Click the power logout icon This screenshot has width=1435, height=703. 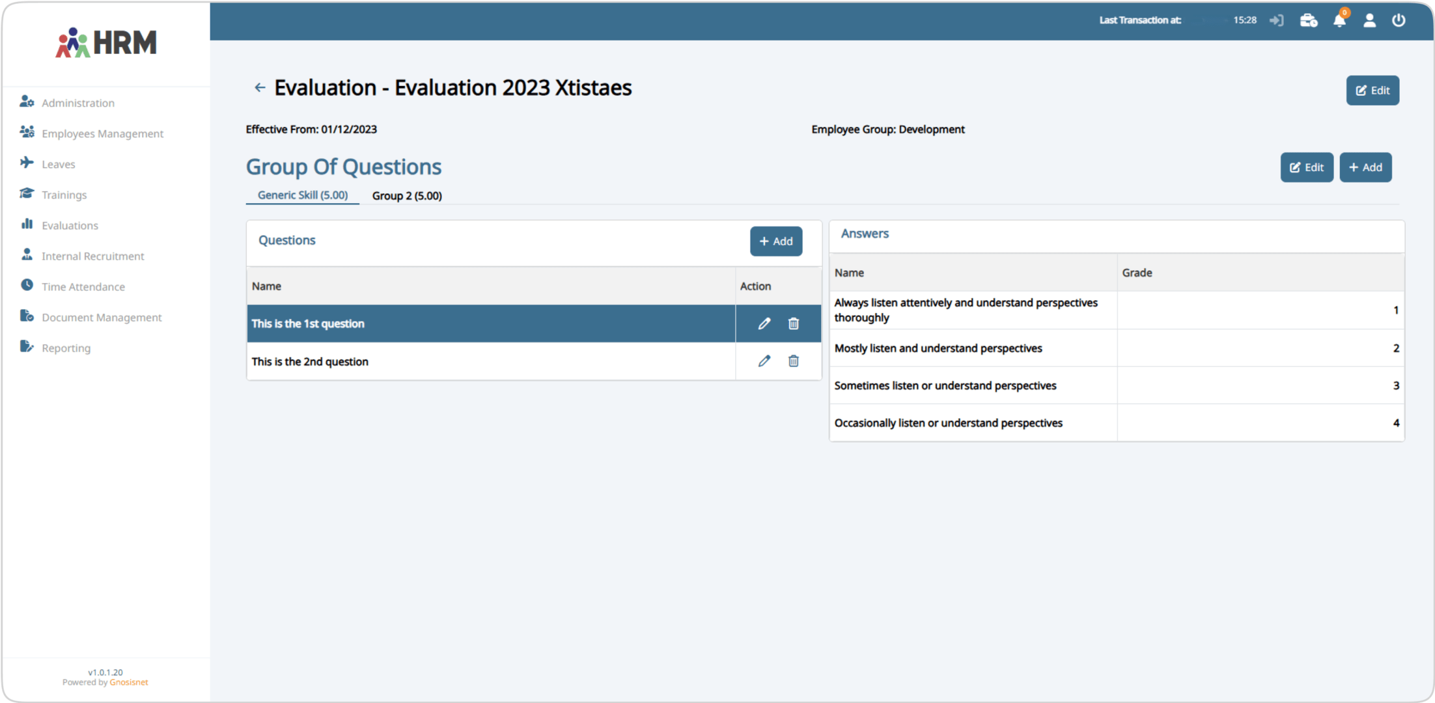point(1399,21)
